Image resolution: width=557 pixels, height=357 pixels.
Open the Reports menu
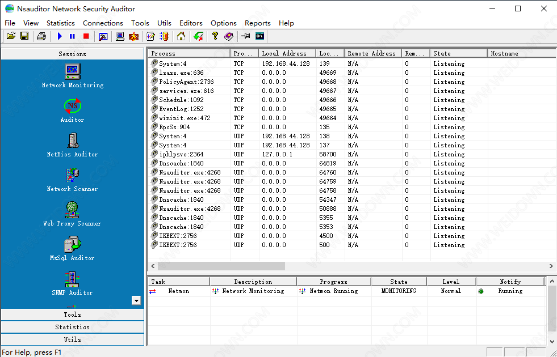258,23
